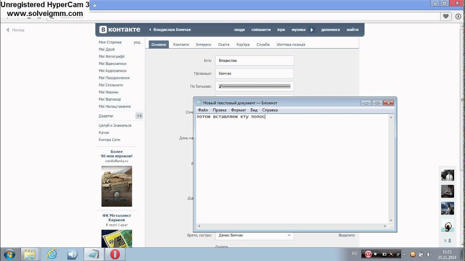Switch to the Життєва позиція tab
Viewport: 465px width, 261px height.
click(291, 45)
